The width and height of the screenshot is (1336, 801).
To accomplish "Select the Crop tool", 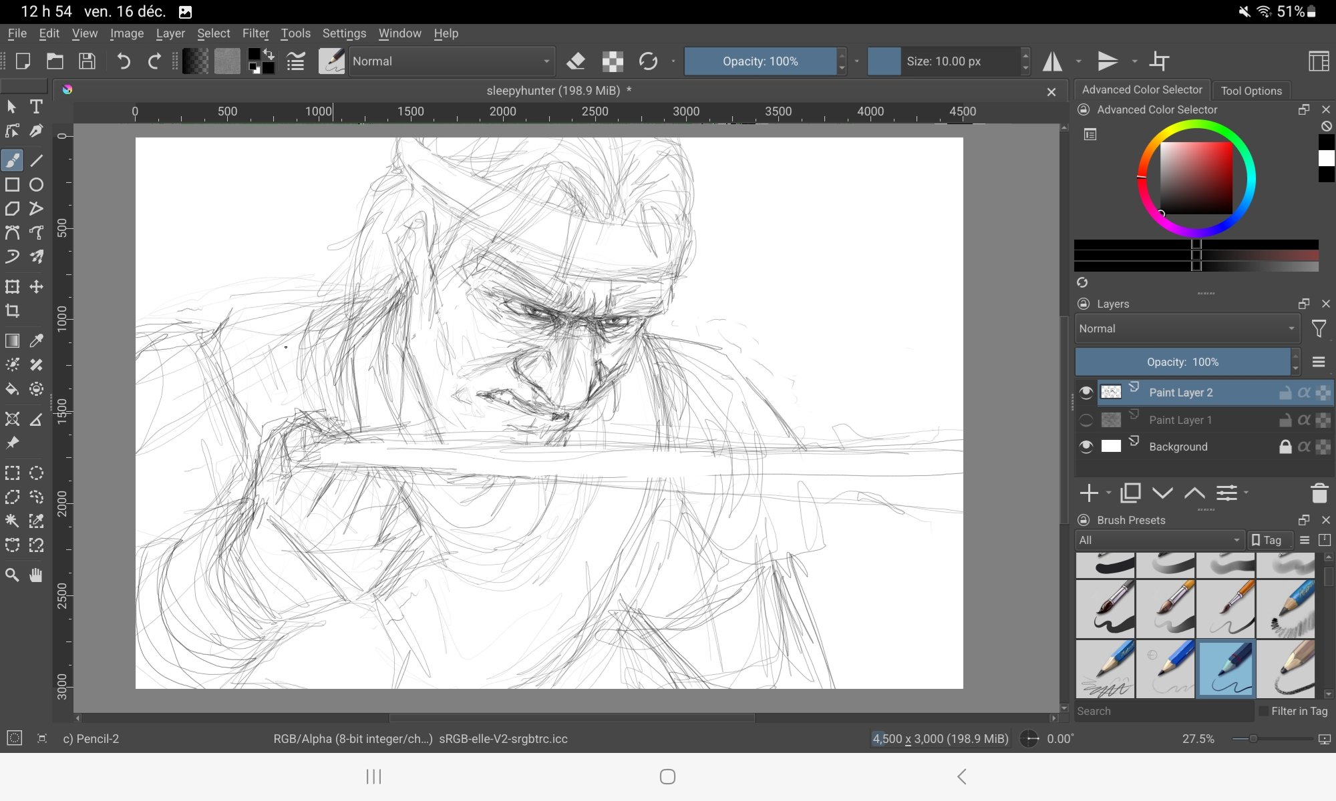I will tap(12, 311).
